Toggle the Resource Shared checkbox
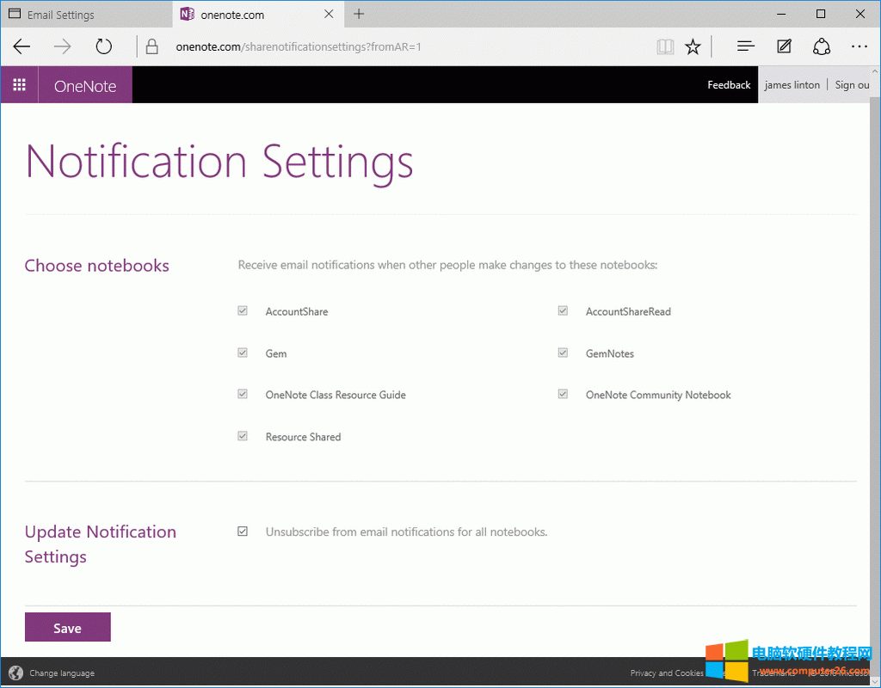Viewport: 881px width, 688px height. pos(243,436)
